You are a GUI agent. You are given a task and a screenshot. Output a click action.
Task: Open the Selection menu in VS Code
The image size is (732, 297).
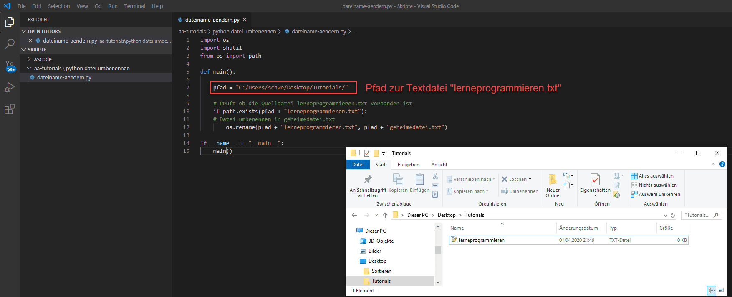coord(59,6)
